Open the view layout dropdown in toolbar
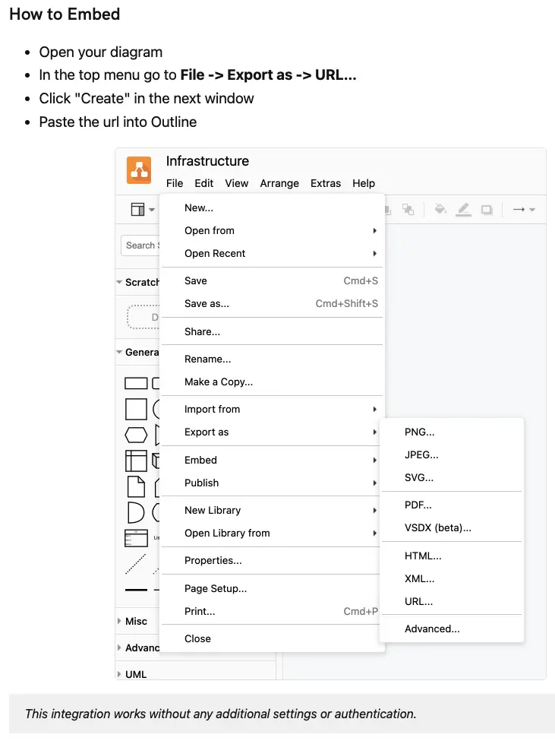Viewport: 555px width, 741px height. 142,209
